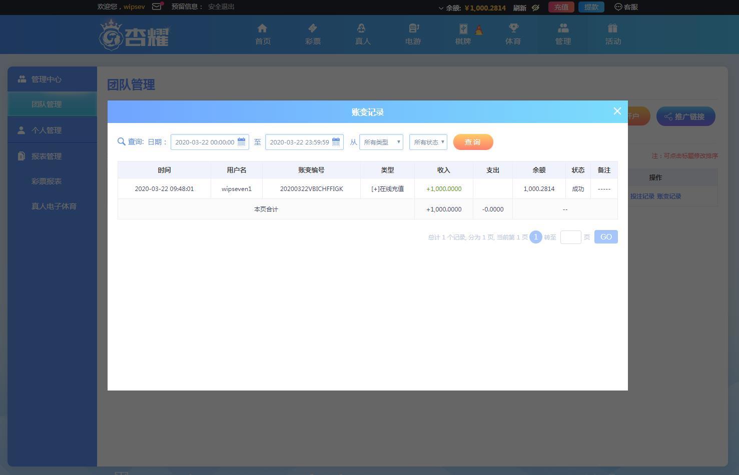Toggle balance visibility eye icon
739x475 pixels.
click(535, 7)
